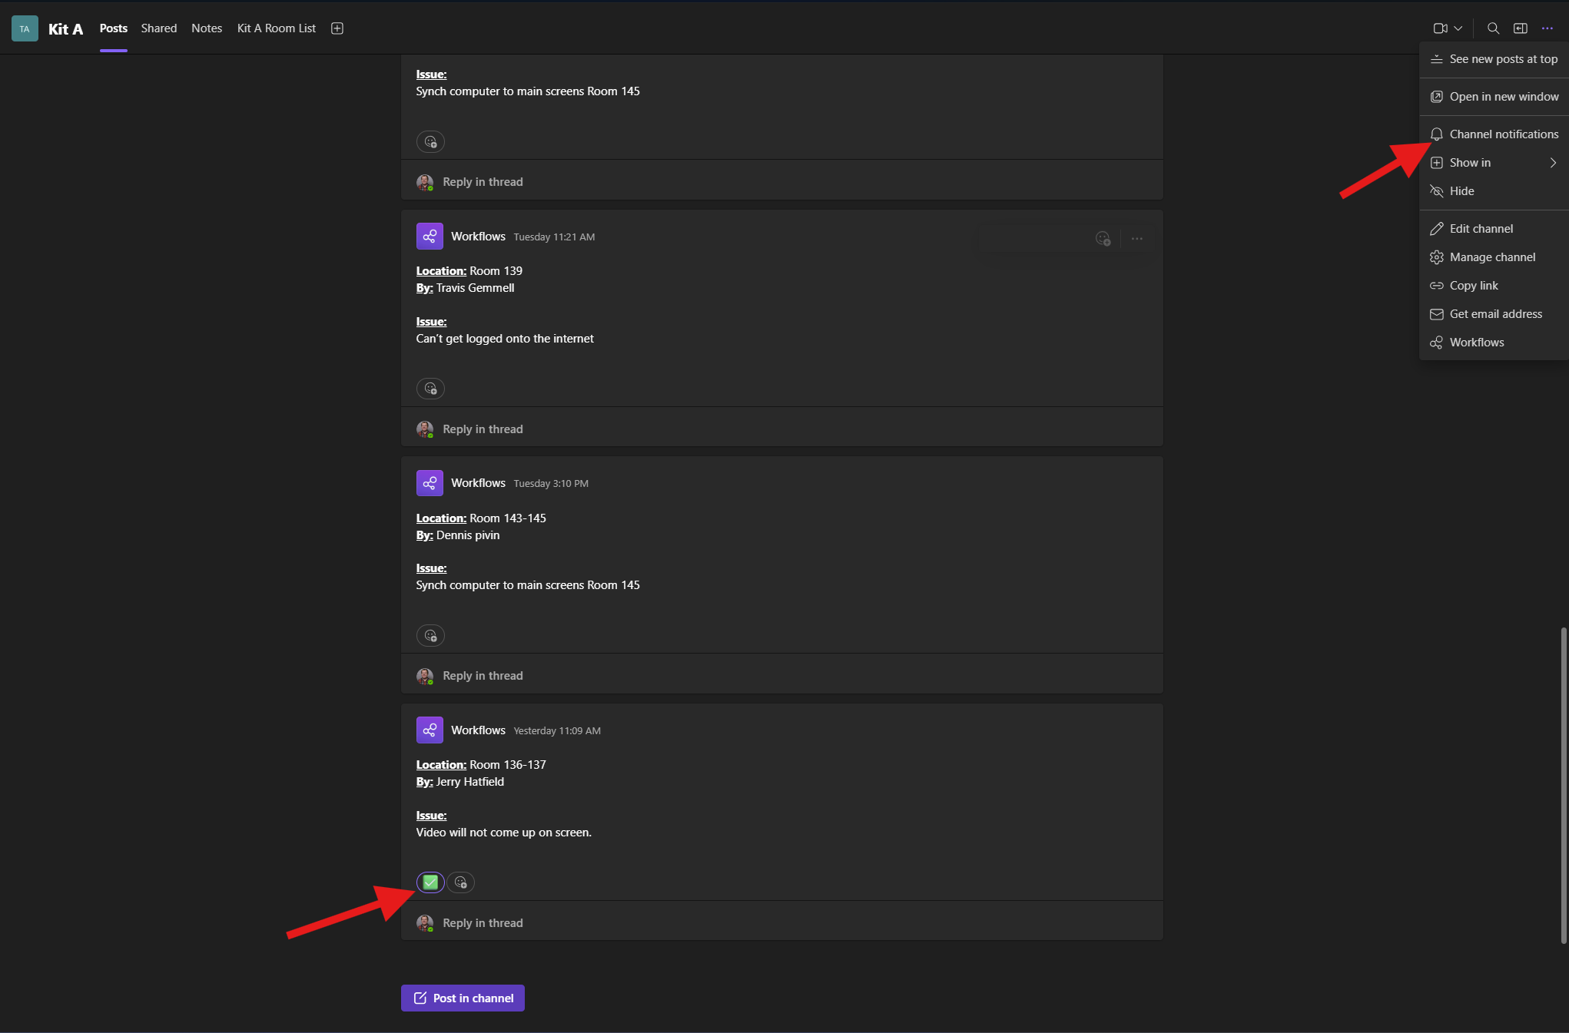1569x1033 pixels.
Task: Click the three-dots more options icon
Action: tap(1547, 28)
